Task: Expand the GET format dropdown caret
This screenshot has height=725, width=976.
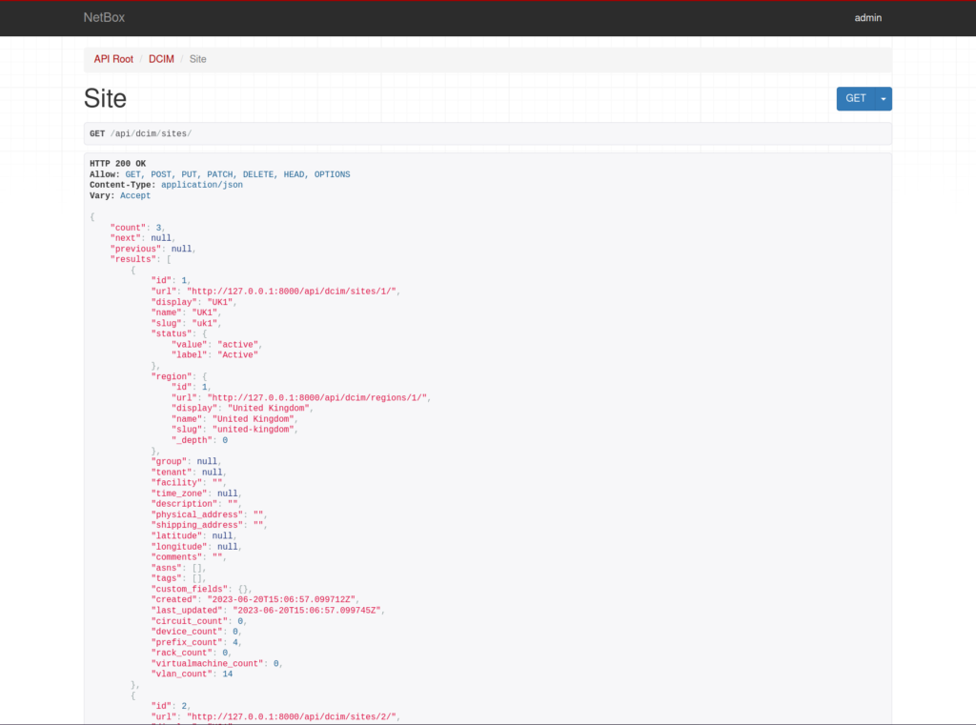Action: pos(884,99)
